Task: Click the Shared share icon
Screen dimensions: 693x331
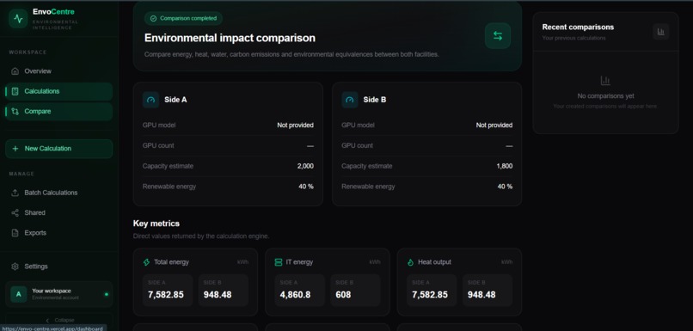Action: coord(15,213)
